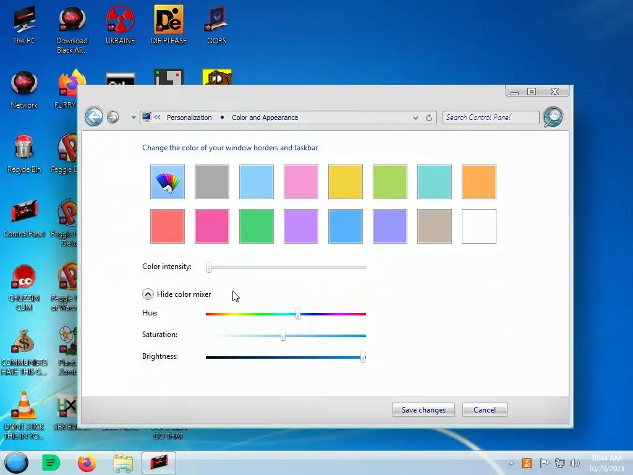Select the traffic cone DONT STICK icon
Viewport: 633px width, 475px height.
click(24, 416)
